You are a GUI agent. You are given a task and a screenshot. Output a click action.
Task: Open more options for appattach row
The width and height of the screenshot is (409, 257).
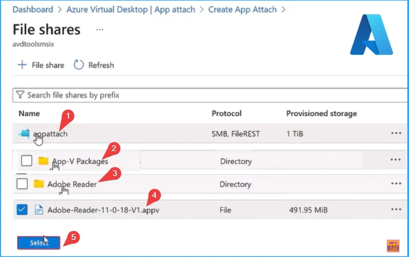pyautogui.click(x=396, y=133)
